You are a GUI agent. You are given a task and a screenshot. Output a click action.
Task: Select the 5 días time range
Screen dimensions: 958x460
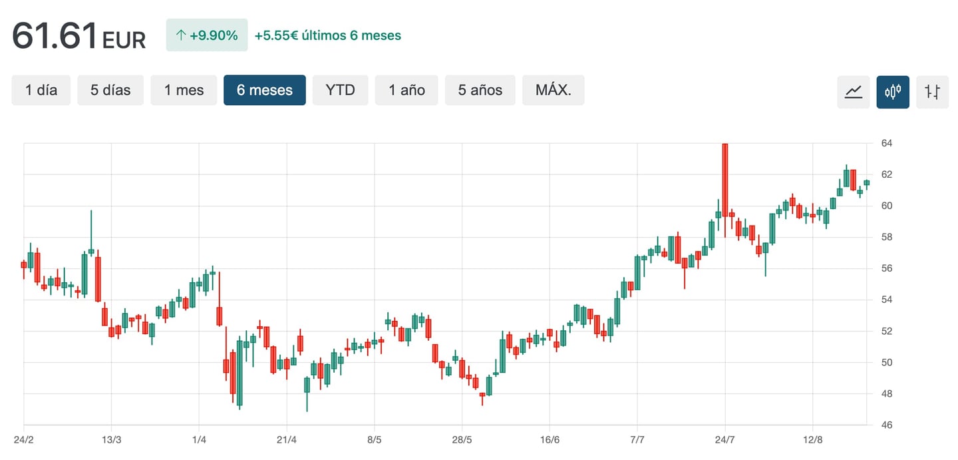(x=110, y=90)
